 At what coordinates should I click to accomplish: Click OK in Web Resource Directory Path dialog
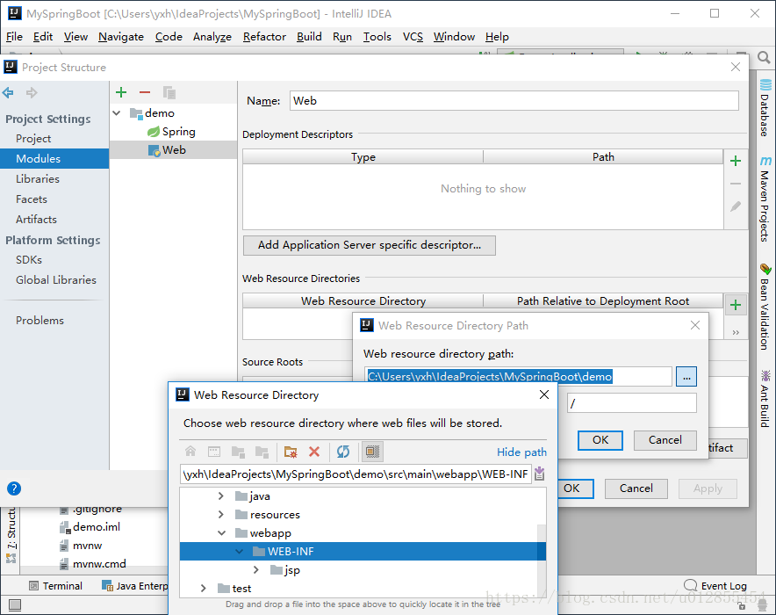(x=600, y=440)
